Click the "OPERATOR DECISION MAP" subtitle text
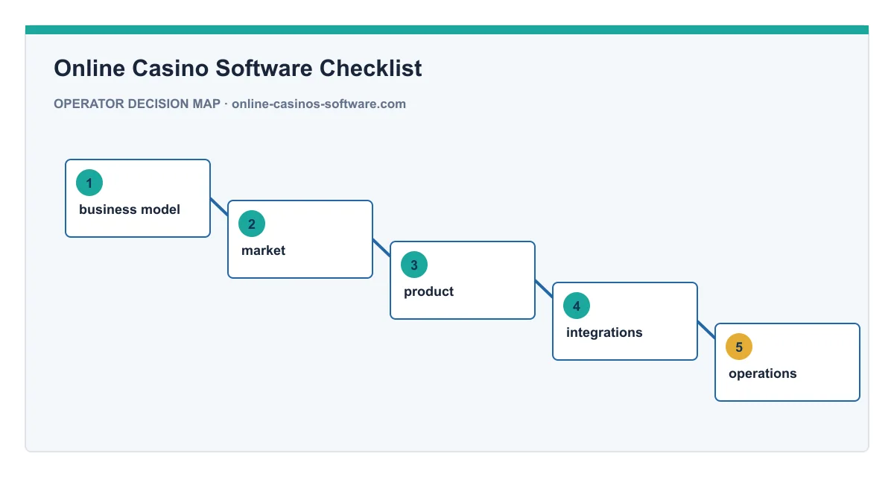Viewport: 894px width, 477px height. coord(137,104)
